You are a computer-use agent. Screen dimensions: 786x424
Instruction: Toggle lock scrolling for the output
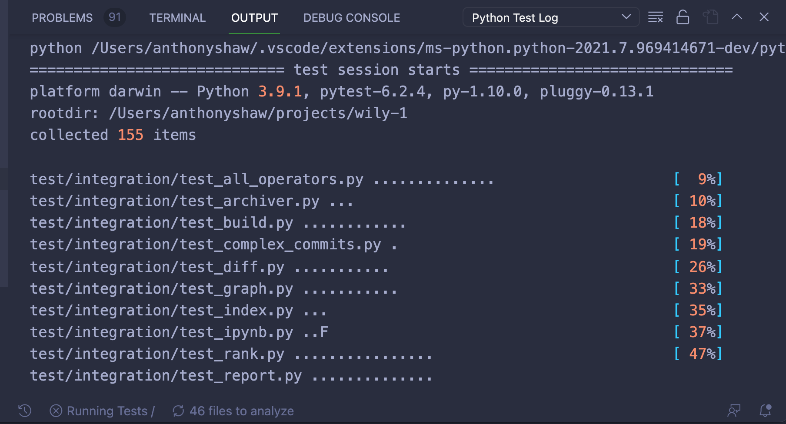[683, 17]
